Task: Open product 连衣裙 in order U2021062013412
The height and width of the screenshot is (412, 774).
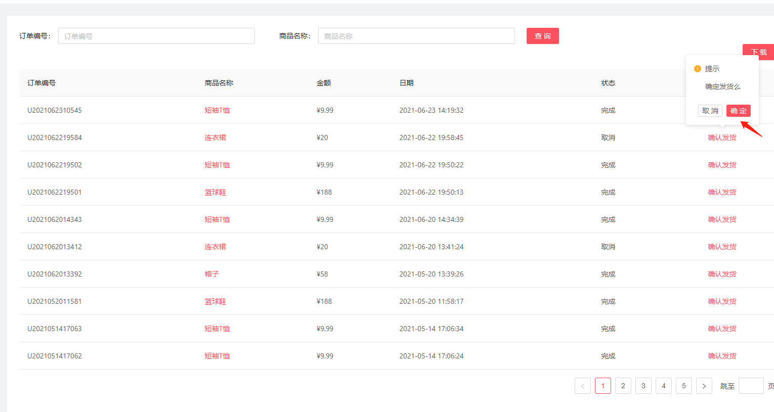Action: pyautogui.click(x=215, y=247)
